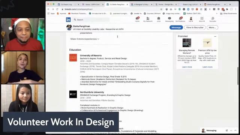View Notifications bell with badge

point(180,19)
